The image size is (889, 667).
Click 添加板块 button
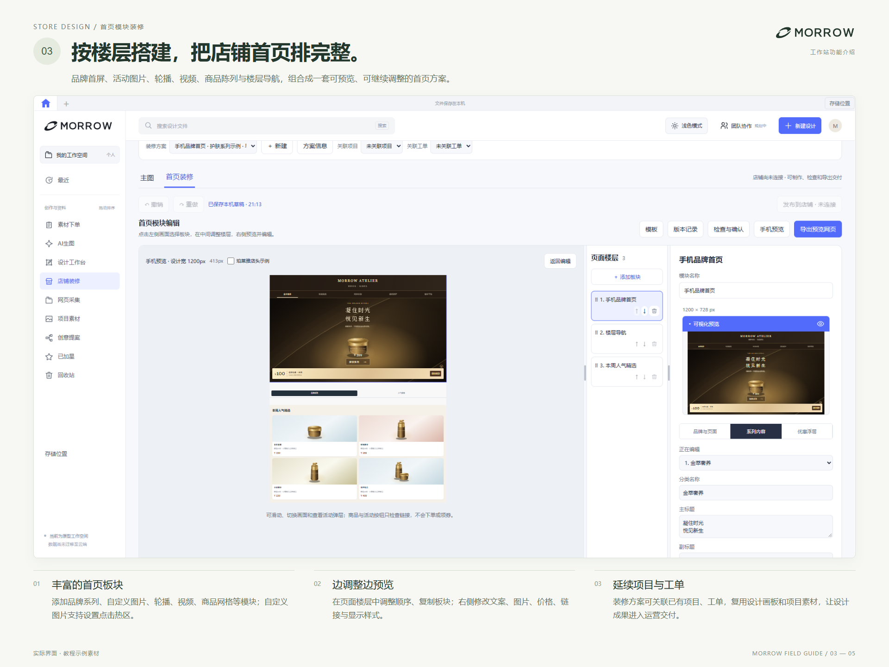tap(627, 277)
